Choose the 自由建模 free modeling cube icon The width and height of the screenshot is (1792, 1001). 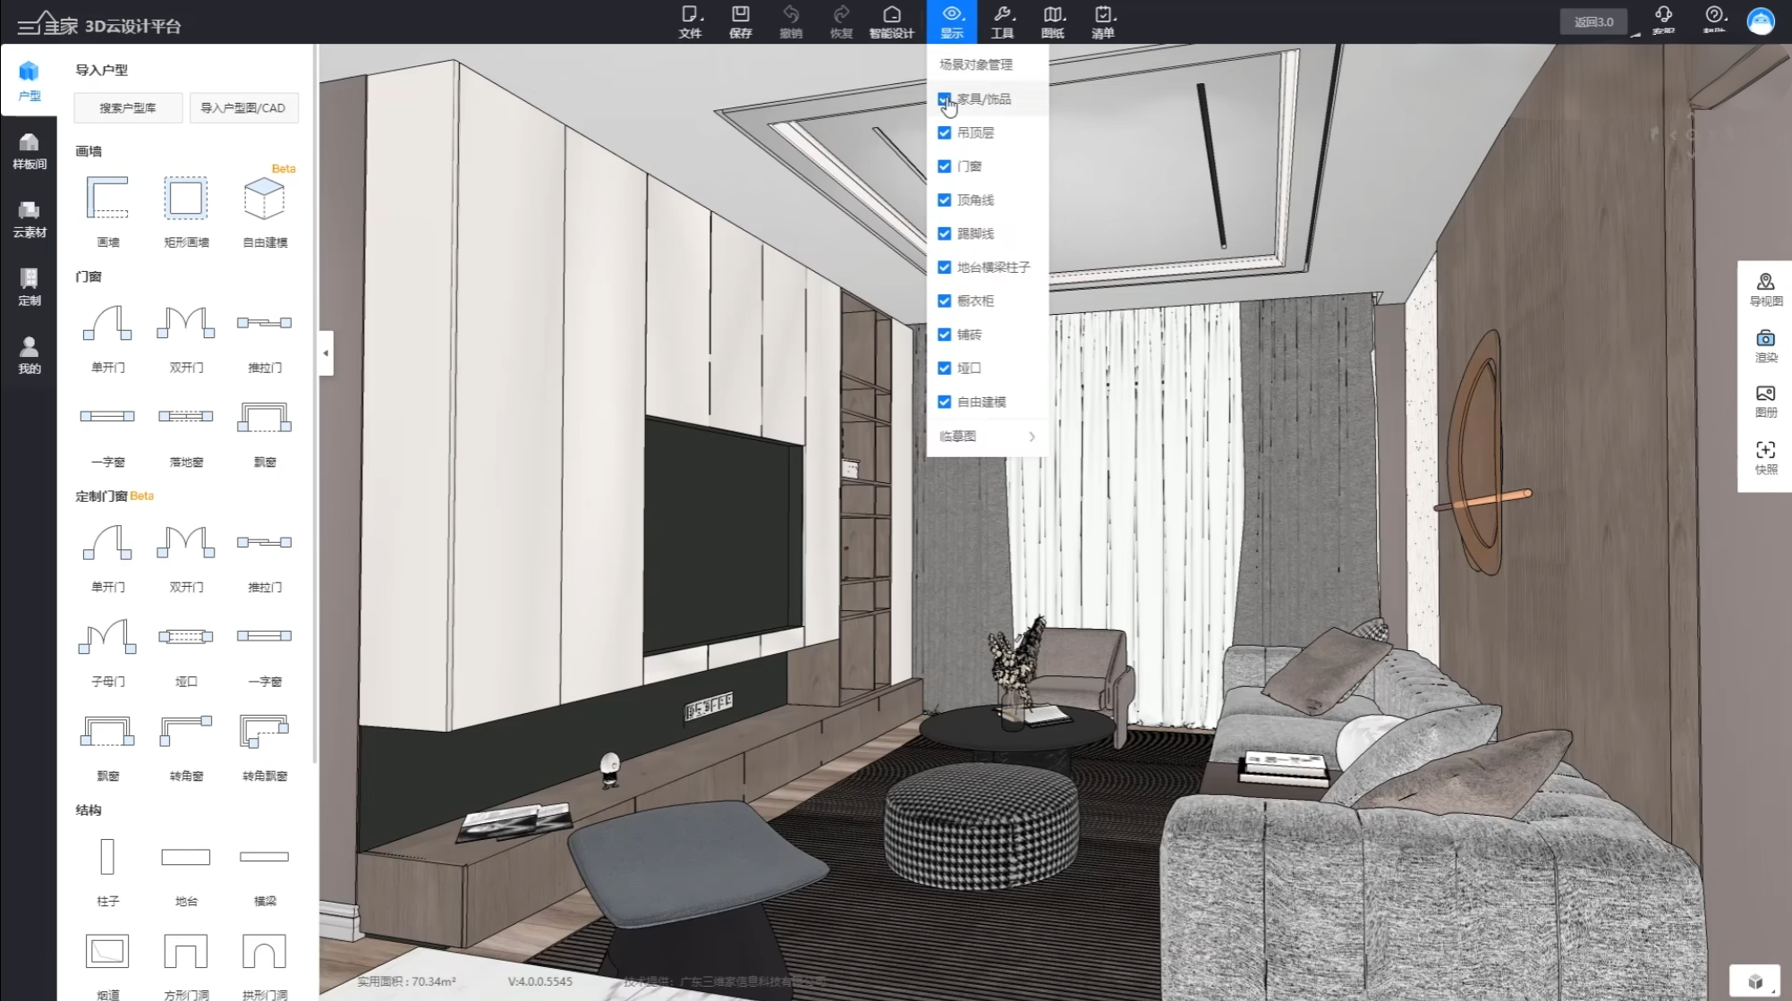(x=264, y=199)
